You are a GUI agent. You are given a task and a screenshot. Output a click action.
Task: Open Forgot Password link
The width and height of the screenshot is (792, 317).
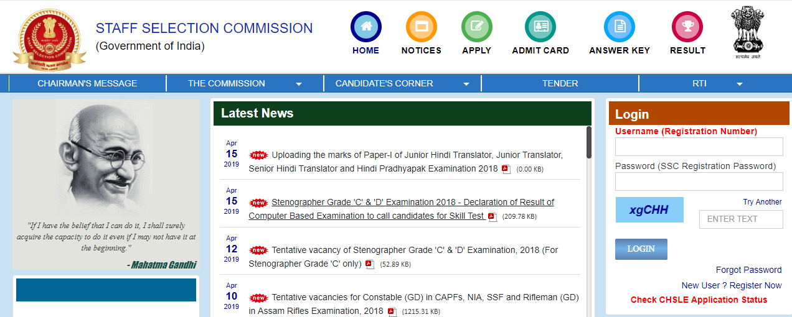[x=749, y=270]
